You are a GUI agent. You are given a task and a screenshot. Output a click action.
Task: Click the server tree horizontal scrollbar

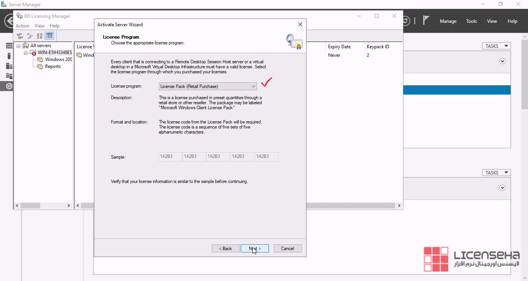(x=43, y=206)
